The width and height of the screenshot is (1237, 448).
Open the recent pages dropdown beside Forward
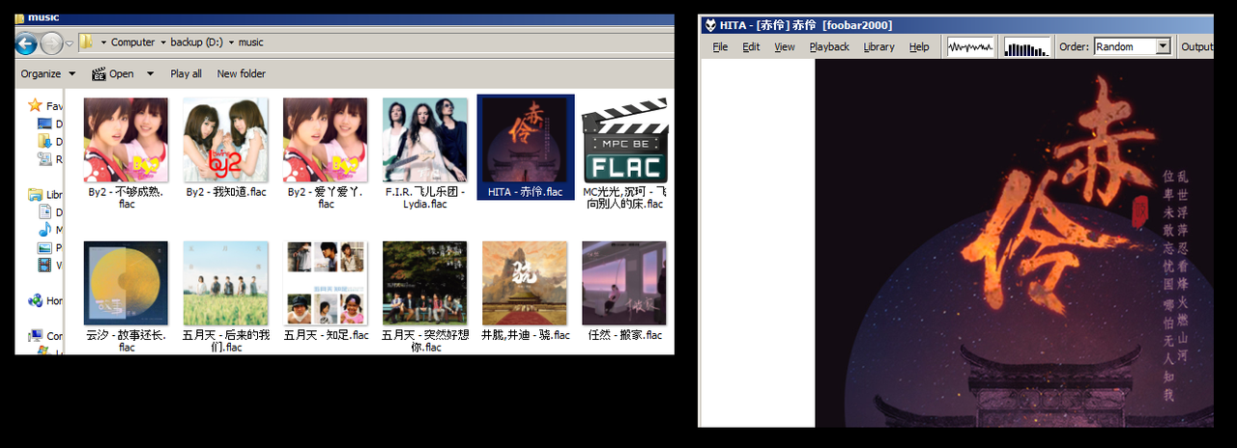point(69,42)
